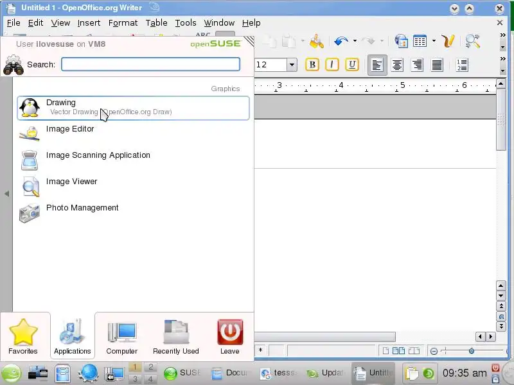Select single-page view layout in status bar
514x385 pixels.
[385, 351]
